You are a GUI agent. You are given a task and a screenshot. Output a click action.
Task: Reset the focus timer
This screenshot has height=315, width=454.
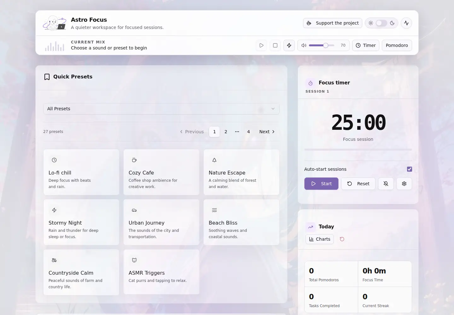[358, 184]
